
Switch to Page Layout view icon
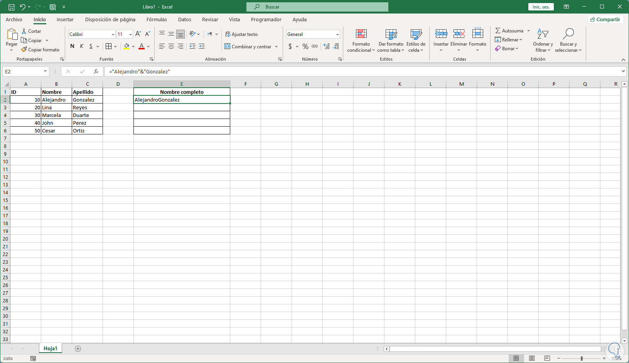tap(532, 359)
